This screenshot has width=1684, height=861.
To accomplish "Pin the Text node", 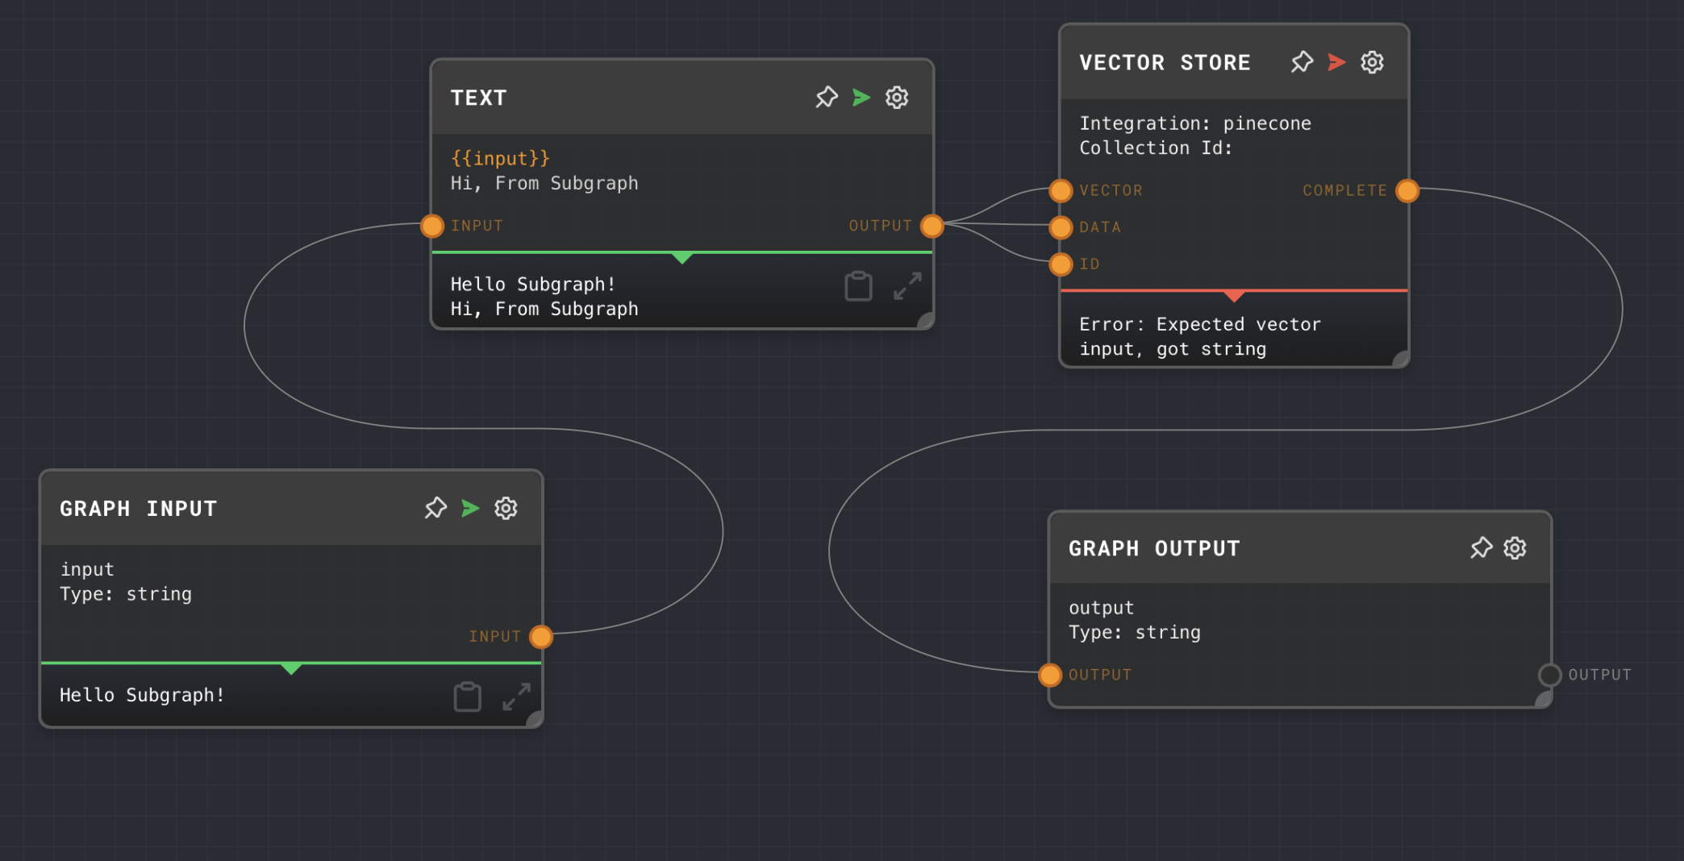I will point(827,98).
